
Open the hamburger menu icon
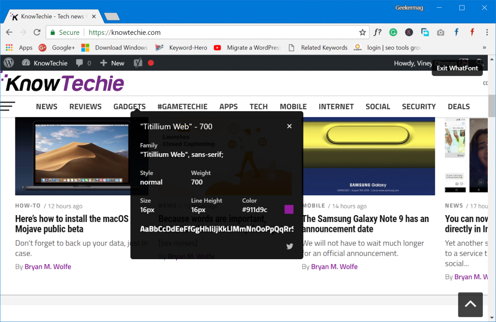click(x=8, y=106)
